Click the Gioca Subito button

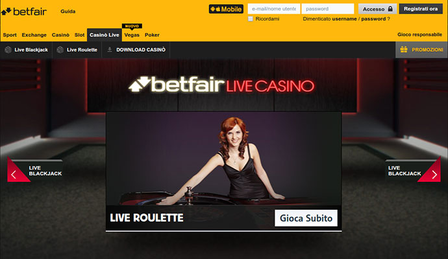click(306, 218)
